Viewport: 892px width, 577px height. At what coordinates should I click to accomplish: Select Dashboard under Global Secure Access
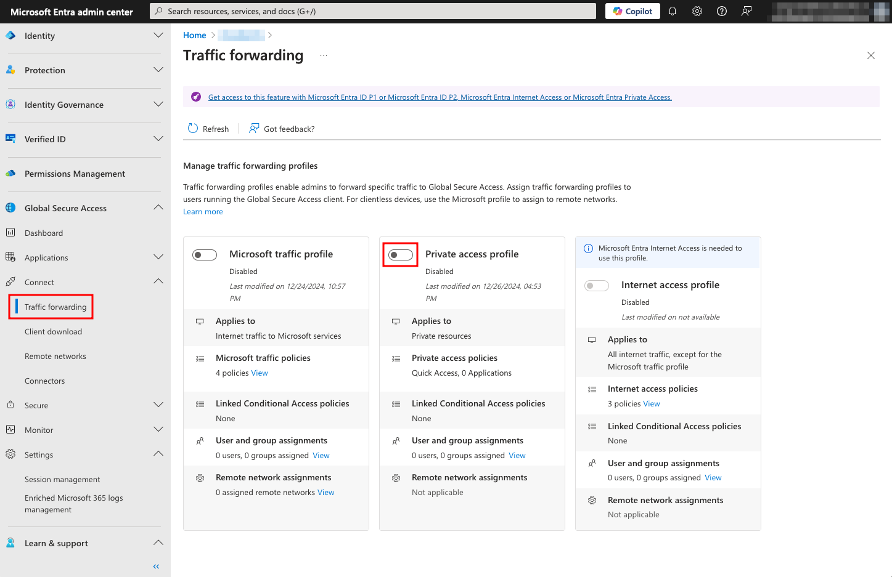[44, 233]
